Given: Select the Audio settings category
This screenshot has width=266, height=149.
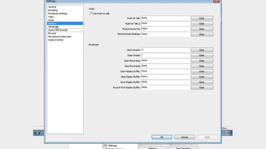Looking at the screenshot, I should point(65,20).
